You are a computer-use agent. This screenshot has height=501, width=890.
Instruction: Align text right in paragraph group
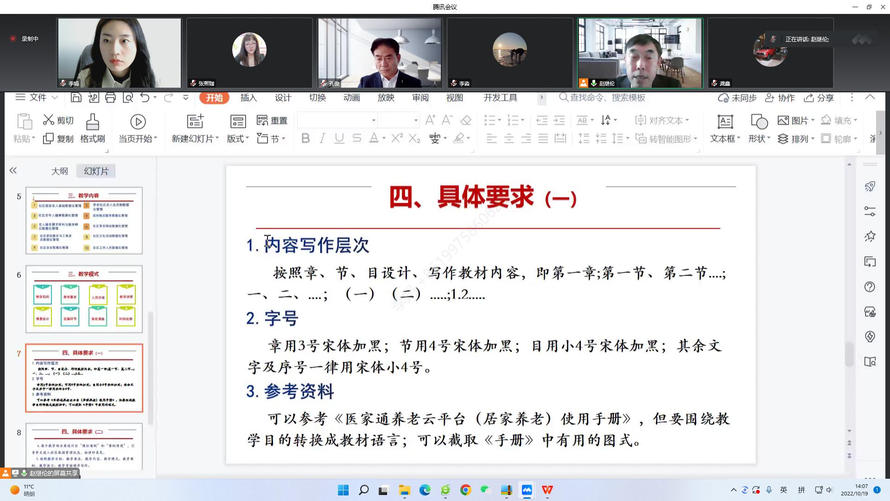click(526, 138)
